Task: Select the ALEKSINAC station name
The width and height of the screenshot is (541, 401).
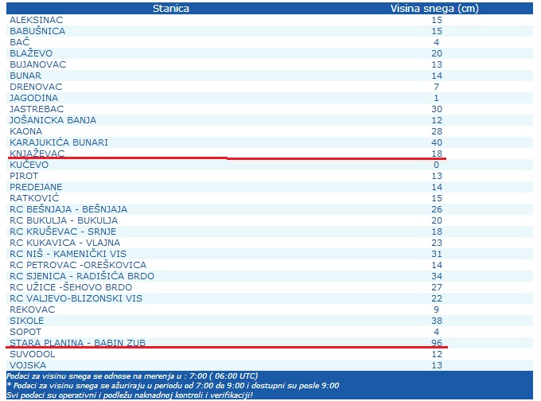Action: [x=37, y=20]
